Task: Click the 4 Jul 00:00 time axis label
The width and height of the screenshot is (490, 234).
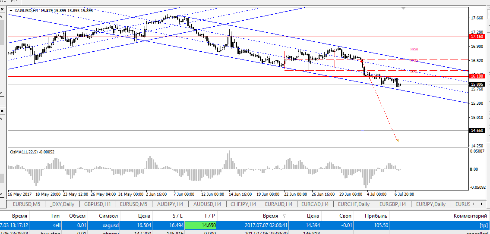Action: coord(376,194)
